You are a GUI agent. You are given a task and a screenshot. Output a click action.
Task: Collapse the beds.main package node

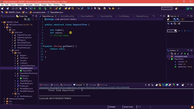pyautogui.click(x=10, y=32)
